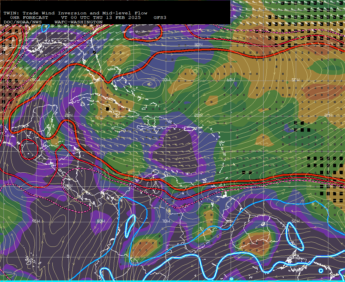
Task: Click the "0HR FORECAST" header text
Action: pyautogui.click(x=29, y=18)
